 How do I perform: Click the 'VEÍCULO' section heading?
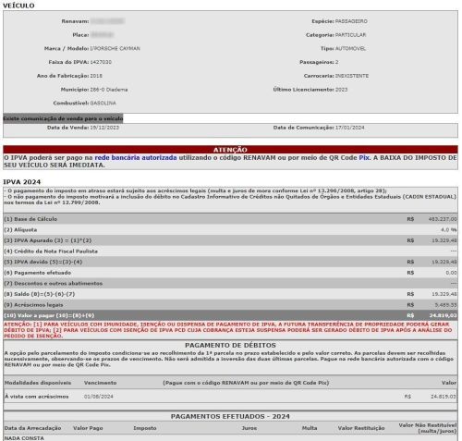click(x=18, y=6)
